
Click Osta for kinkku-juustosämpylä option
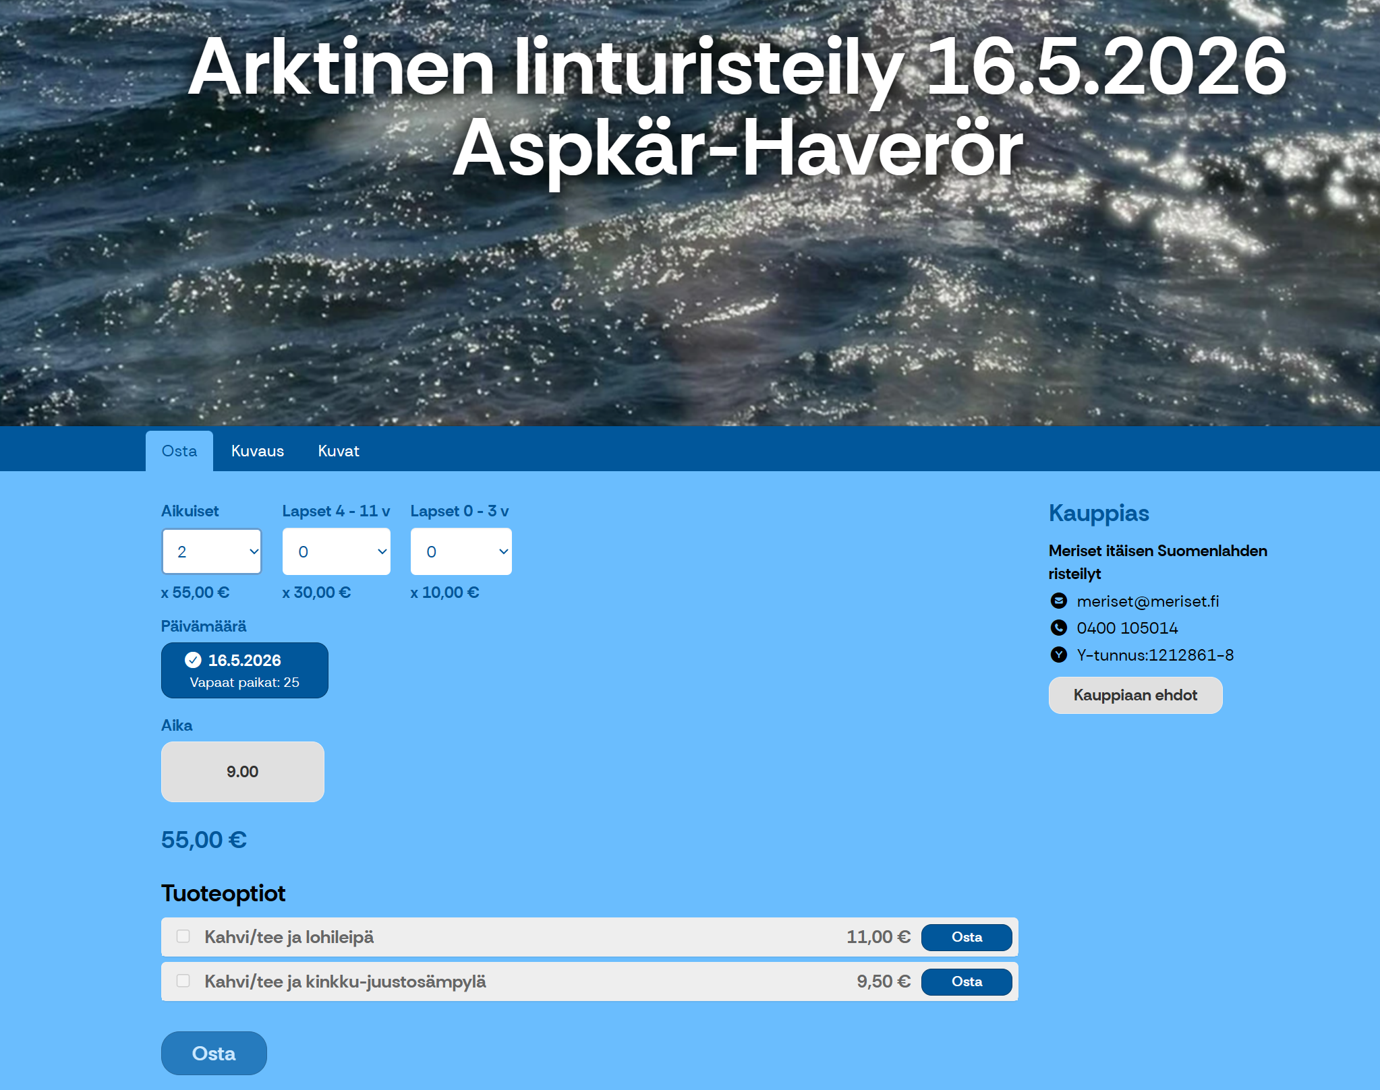967,981
